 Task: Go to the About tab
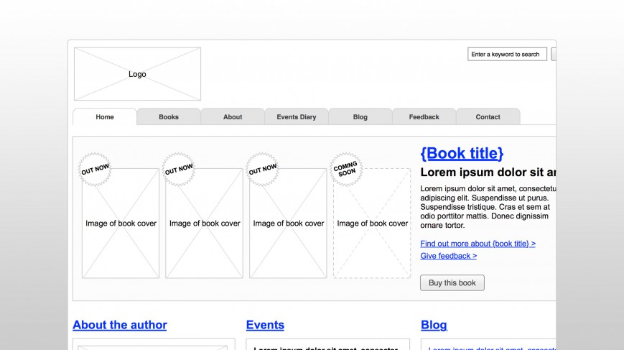click(x=233, y=117)
